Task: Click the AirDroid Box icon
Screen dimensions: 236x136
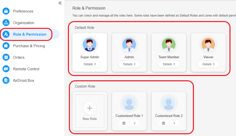Action: tap(6, 80)
